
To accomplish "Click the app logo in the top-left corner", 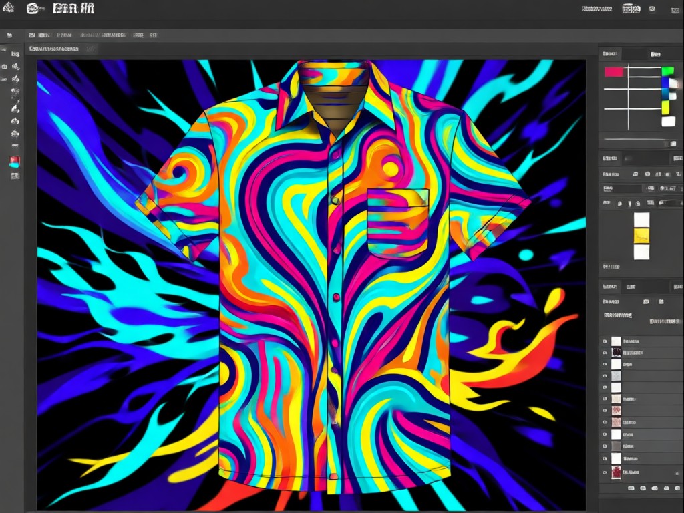I will pyautogui.click(x=8, y=7).
